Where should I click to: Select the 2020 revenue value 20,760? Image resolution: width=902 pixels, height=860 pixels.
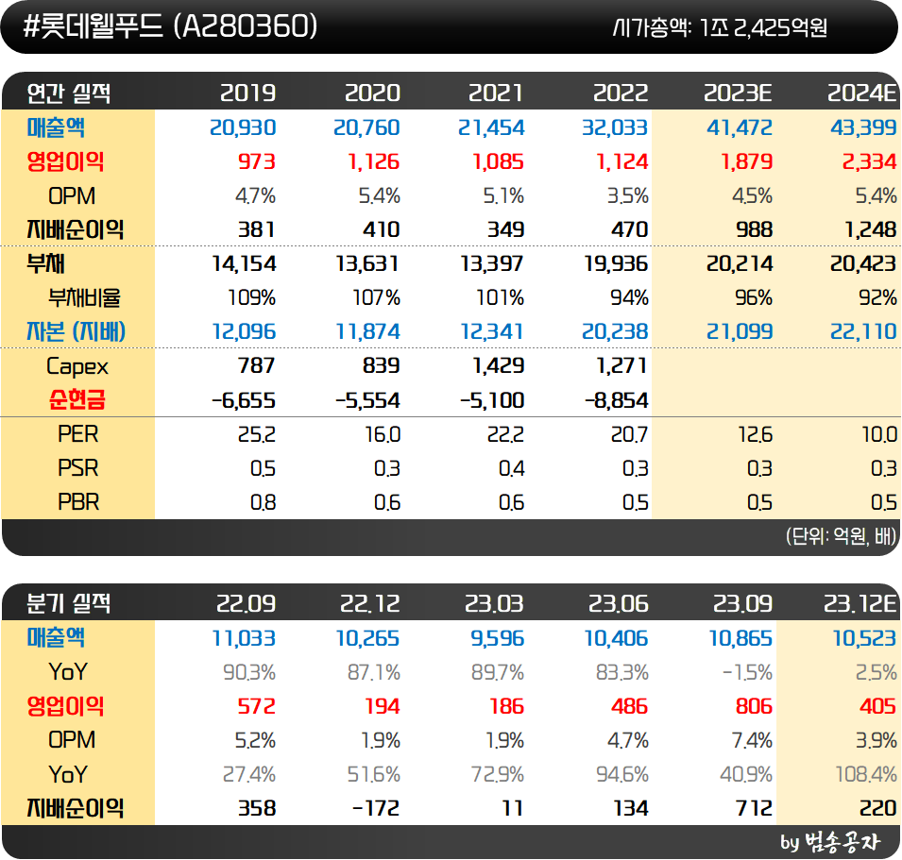click(x=366, y=127)
